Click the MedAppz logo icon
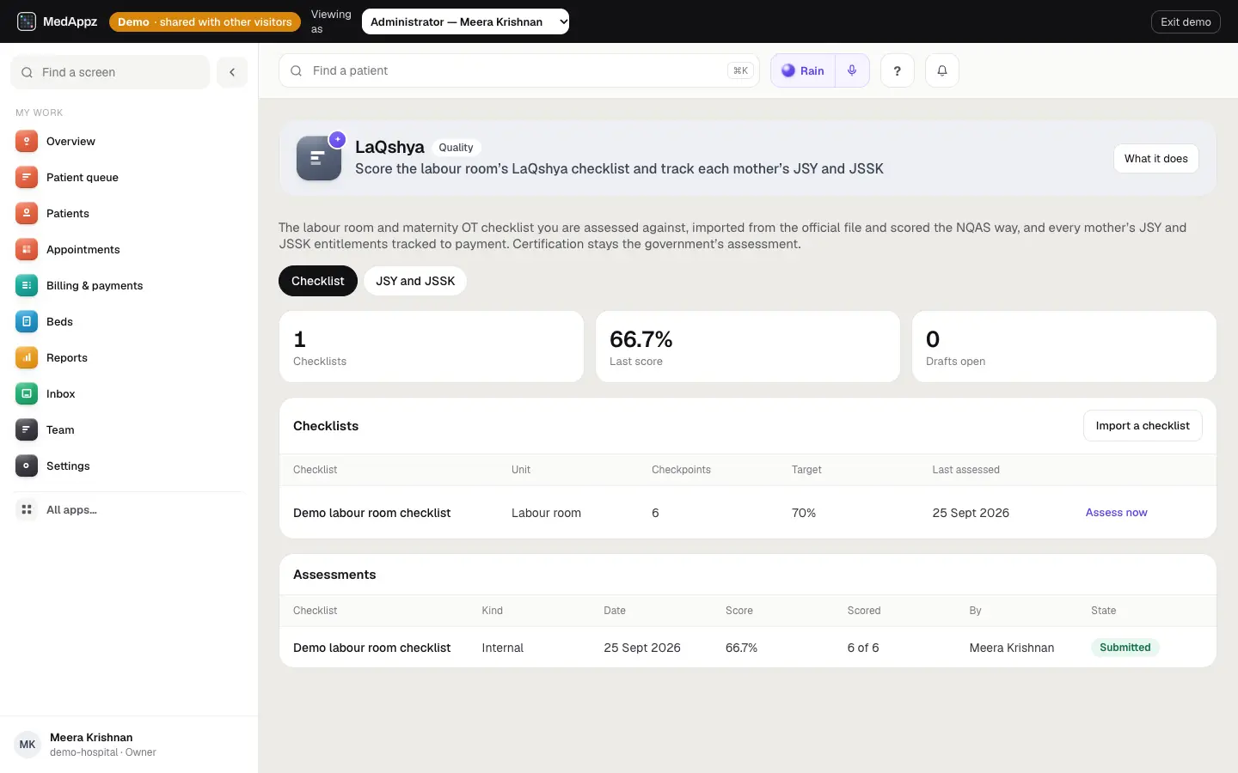This screenshot has width=1238, height=773. tap(27, 21)
